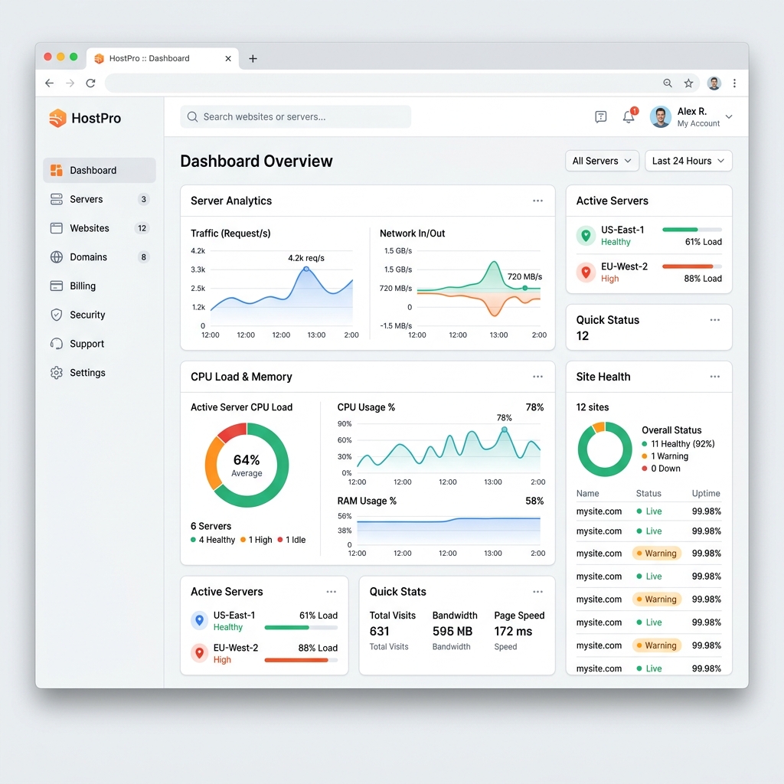
Task: Open Site Health more options menu
Action: coord(715,377)
